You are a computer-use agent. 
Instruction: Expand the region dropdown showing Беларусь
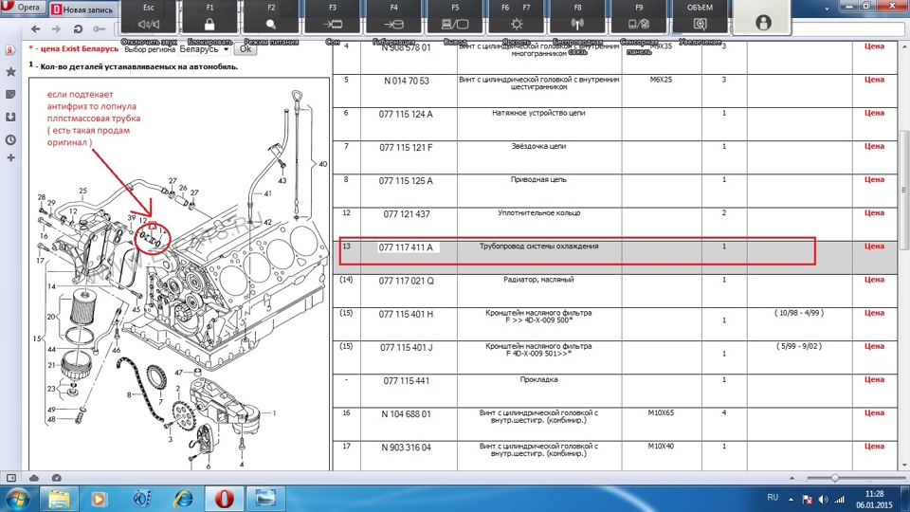pyautogui.click(x=226, y=48)
